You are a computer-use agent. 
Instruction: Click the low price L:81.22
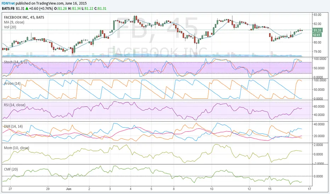(87, 8)
